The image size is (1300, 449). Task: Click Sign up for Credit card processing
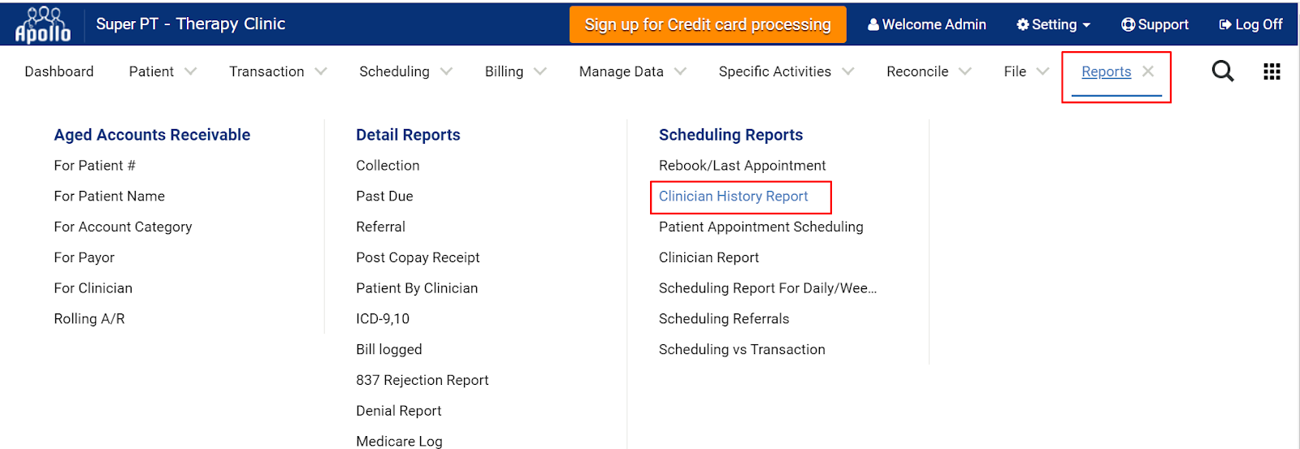point(708,24)
